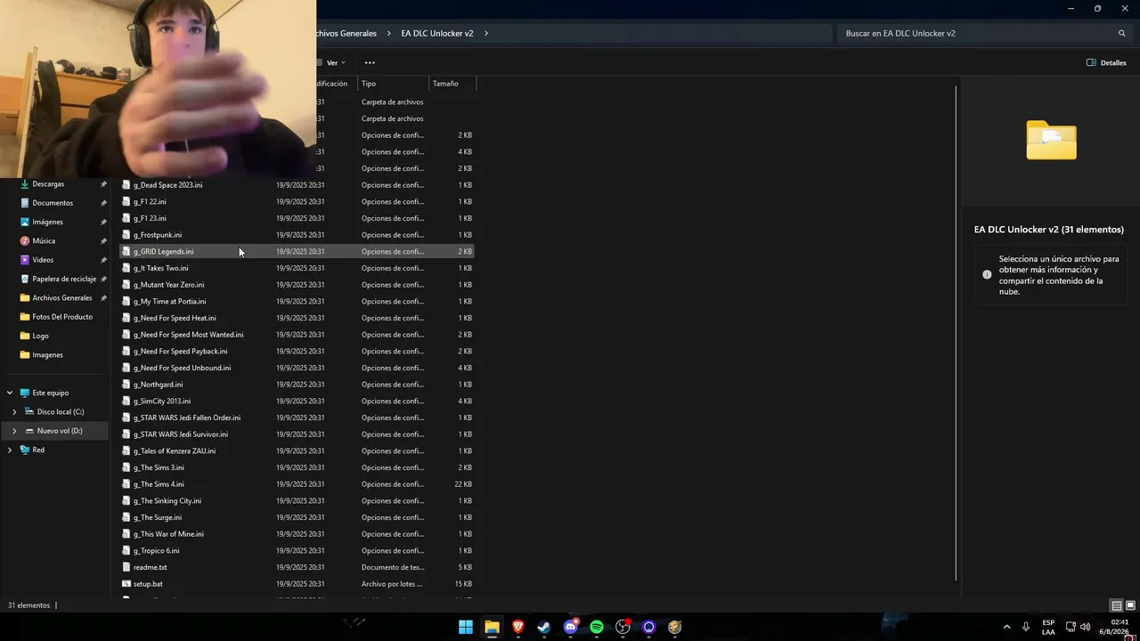The height and width of the screenshot is (641, 1140).
Task: Open the pinned Imágenes library icon
Action: click(x=25, y=222)
